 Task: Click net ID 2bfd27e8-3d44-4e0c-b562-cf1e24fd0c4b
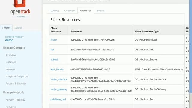pyautogui.click(x=92, y=49)
